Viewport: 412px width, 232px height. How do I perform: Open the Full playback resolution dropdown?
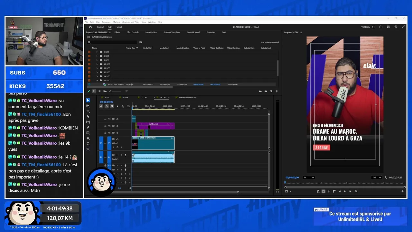376,178
